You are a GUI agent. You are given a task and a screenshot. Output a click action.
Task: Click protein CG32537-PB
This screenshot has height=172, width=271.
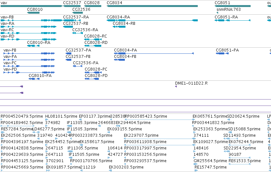pos(68,60)
